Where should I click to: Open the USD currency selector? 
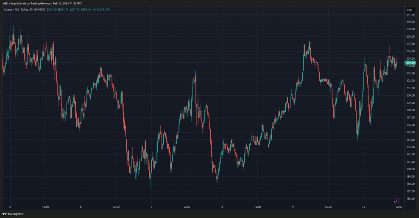[x=410, y=10]
